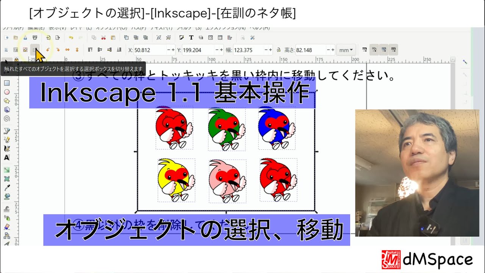
Task: Open the mm units dropdown
Action: pos(346,50)
